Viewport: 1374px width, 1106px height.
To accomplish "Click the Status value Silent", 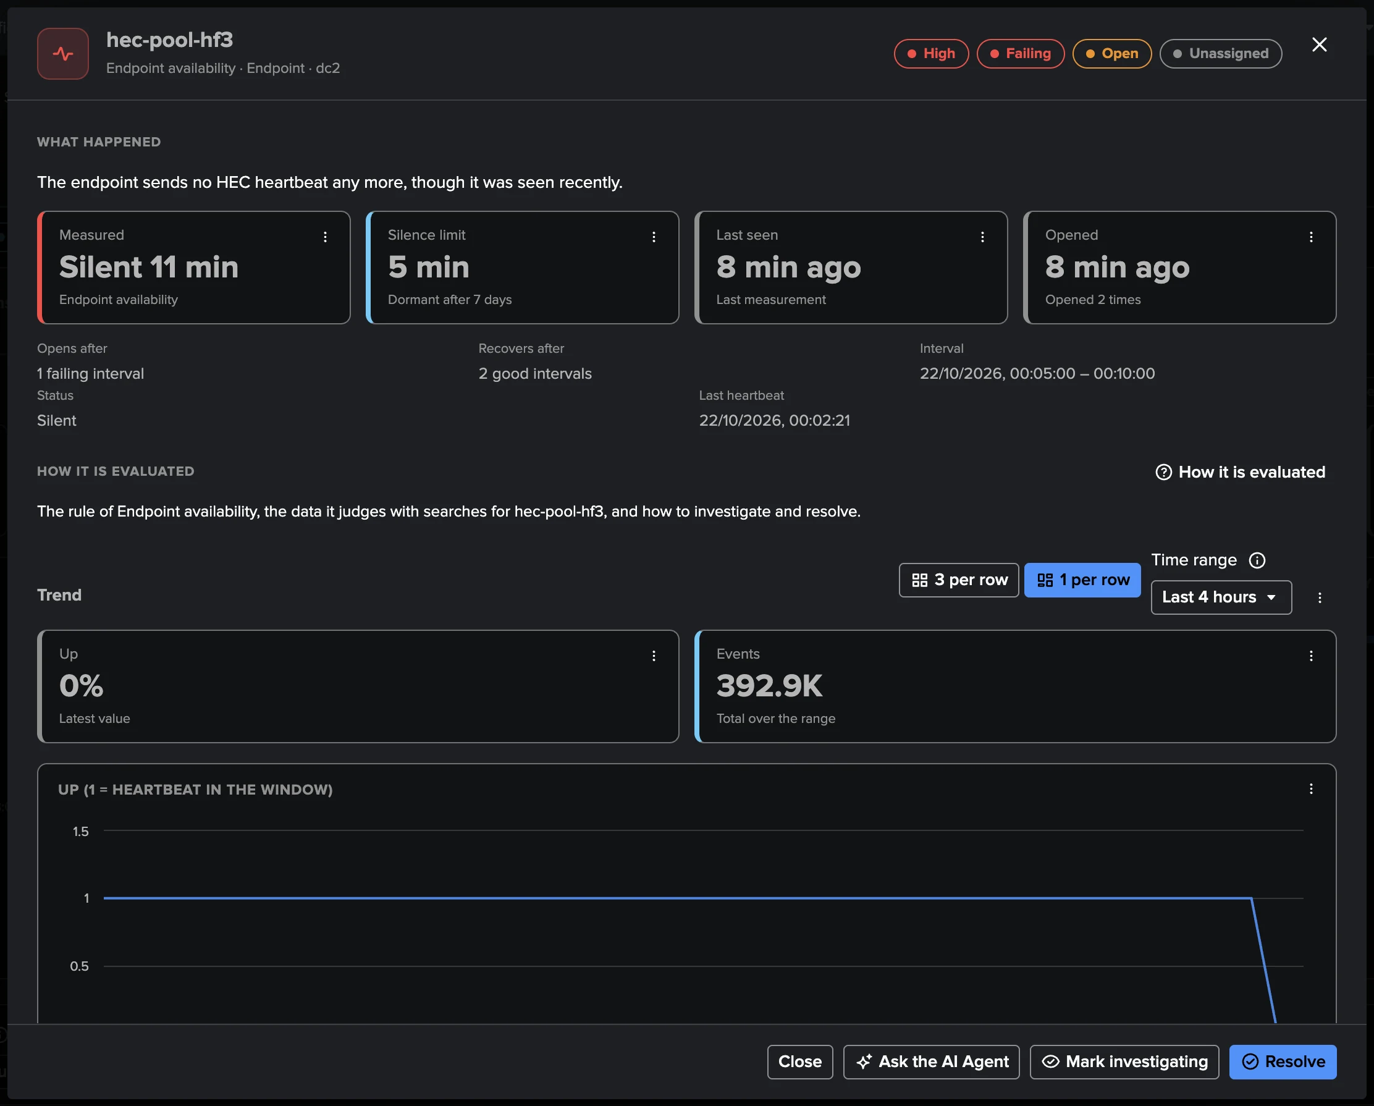I will point(56,421).
